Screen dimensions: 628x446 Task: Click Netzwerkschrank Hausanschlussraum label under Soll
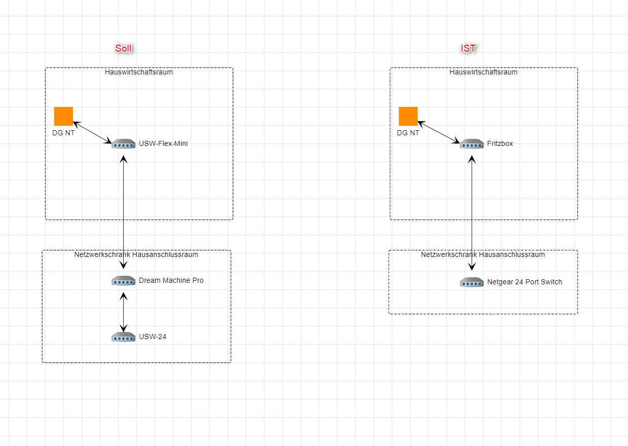click(136, 254)
